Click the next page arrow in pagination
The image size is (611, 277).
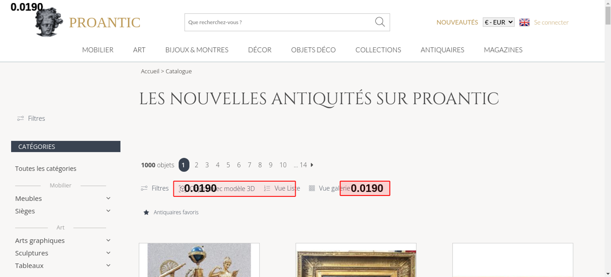[312, 165]
